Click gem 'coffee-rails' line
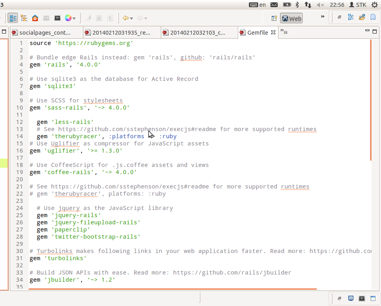Screen dimensions: 381x306 pyautogui.click(x=83, y=172)
